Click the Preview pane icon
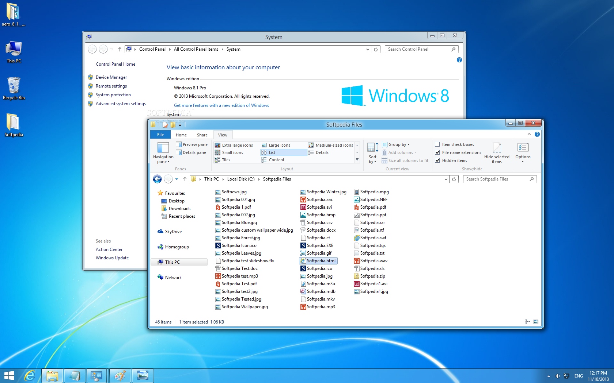Viewport: 614px width, 383px height. point(179,144)
